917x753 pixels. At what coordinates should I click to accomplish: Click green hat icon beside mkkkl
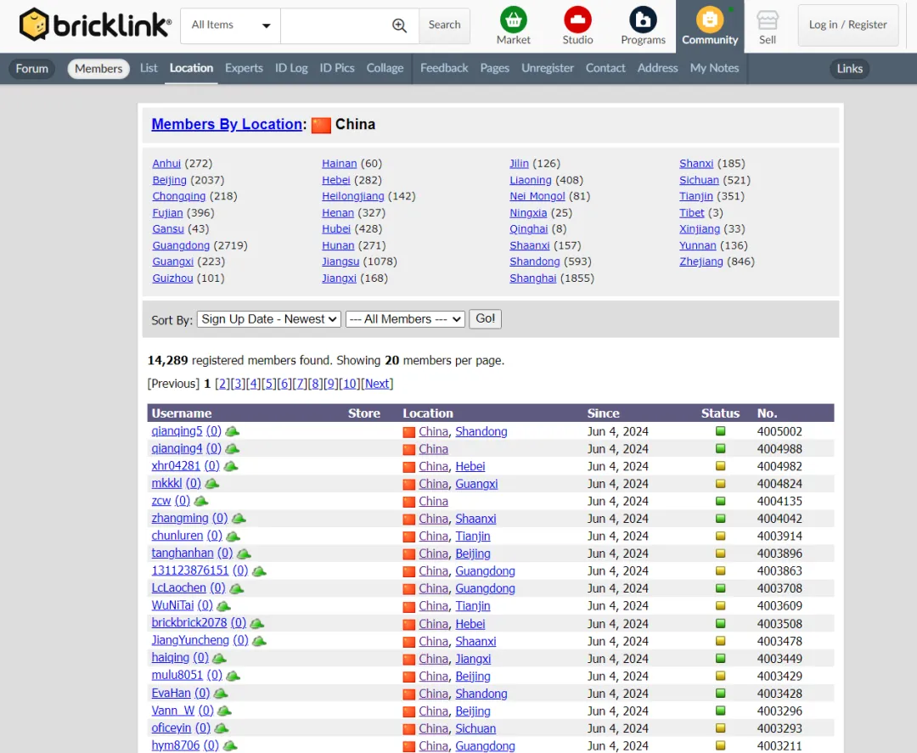(211, 484)
